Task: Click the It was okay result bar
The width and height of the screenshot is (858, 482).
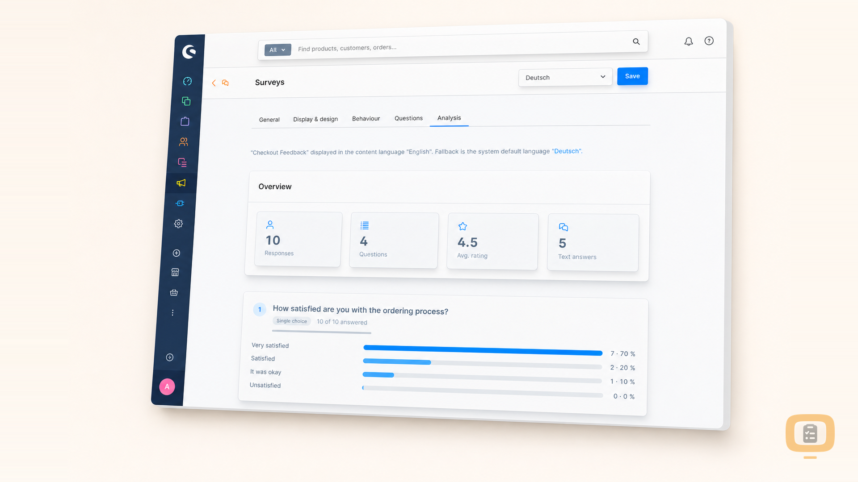Action: 482,378
